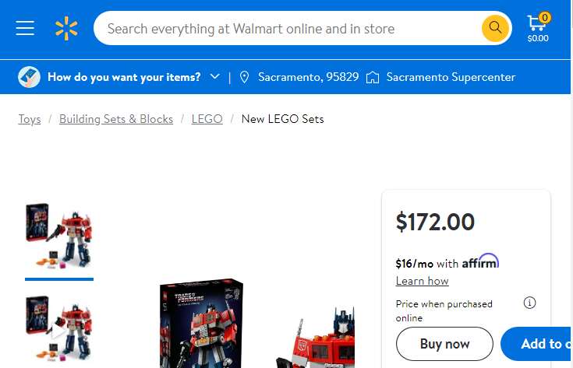
Task: Click the delivery options phone icon
Action: (30, 77)
